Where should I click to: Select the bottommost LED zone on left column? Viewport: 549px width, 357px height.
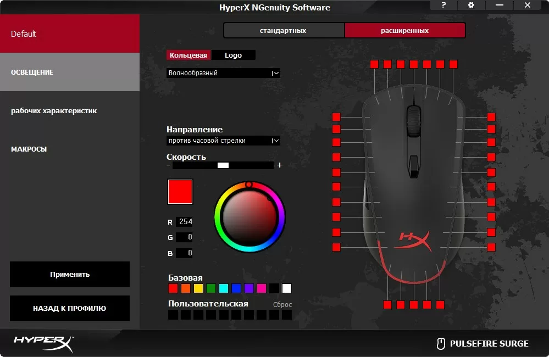(x=336, y=247)
